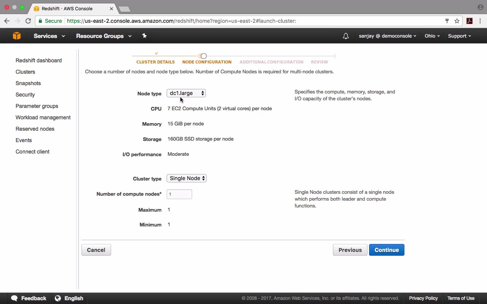This screenshot has height=304, width=487.
Task: Click the saved password key icon
Action: point(447,21)
